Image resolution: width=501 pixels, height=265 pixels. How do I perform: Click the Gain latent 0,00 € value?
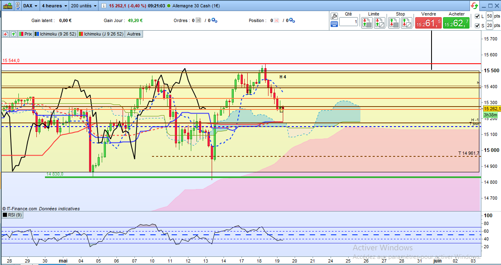point(65,20)
